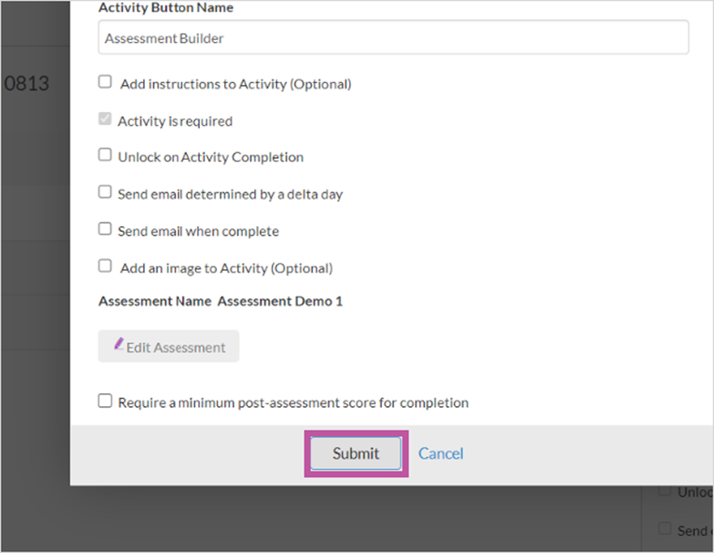Click the Assessment Name label
The height and width of the screenshot is (553, 714).
pos(155,301)
